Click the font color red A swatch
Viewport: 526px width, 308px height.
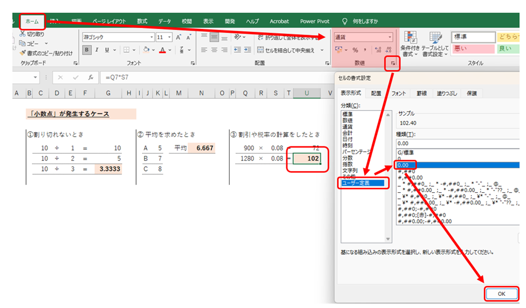[162, 50]
